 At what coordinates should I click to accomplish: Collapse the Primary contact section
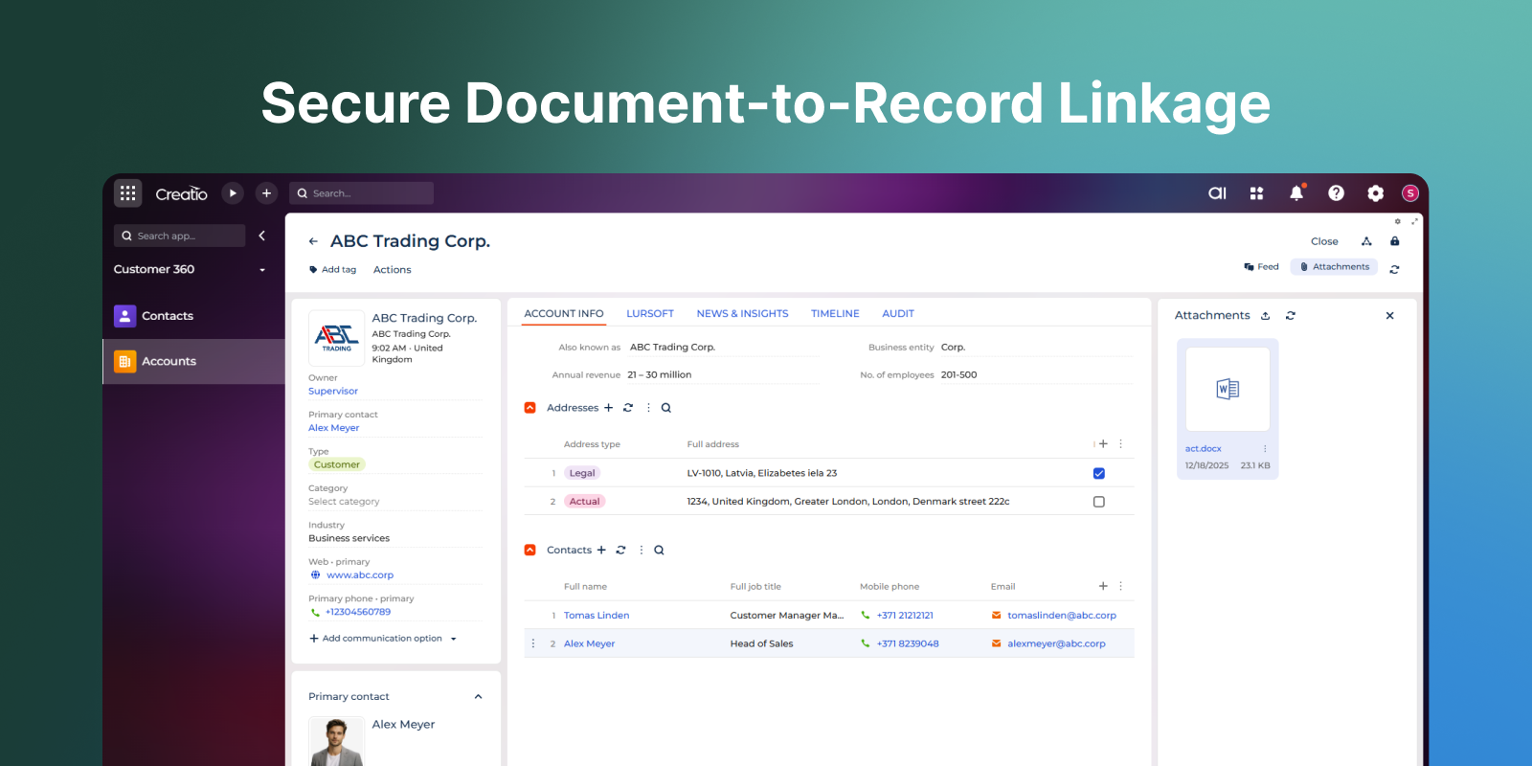pyautogui.click(x=478, y=697)
